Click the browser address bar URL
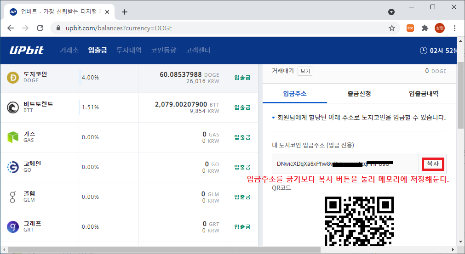The image size is (465, 254). (119, 28)
